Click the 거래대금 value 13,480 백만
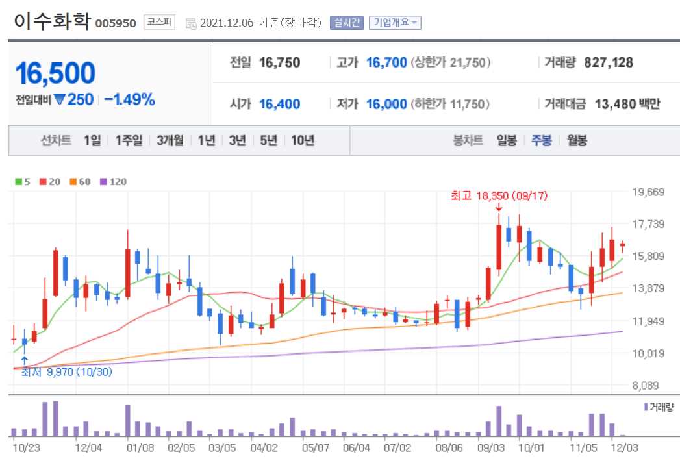The image size is (680, 463). click(627, 104)
